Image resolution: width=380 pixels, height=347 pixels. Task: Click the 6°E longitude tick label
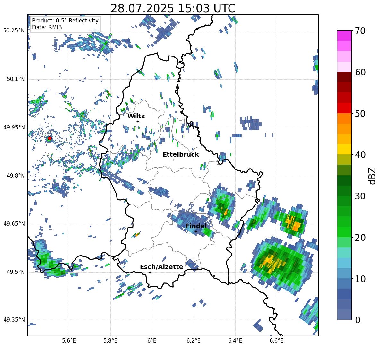point(152,341)
